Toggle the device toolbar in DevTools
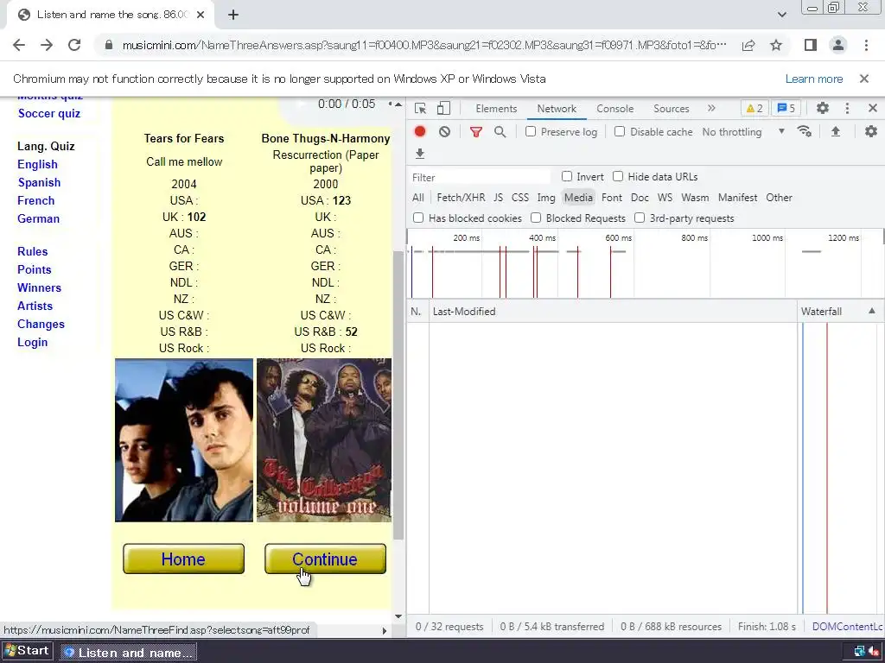 coord(443,109)
